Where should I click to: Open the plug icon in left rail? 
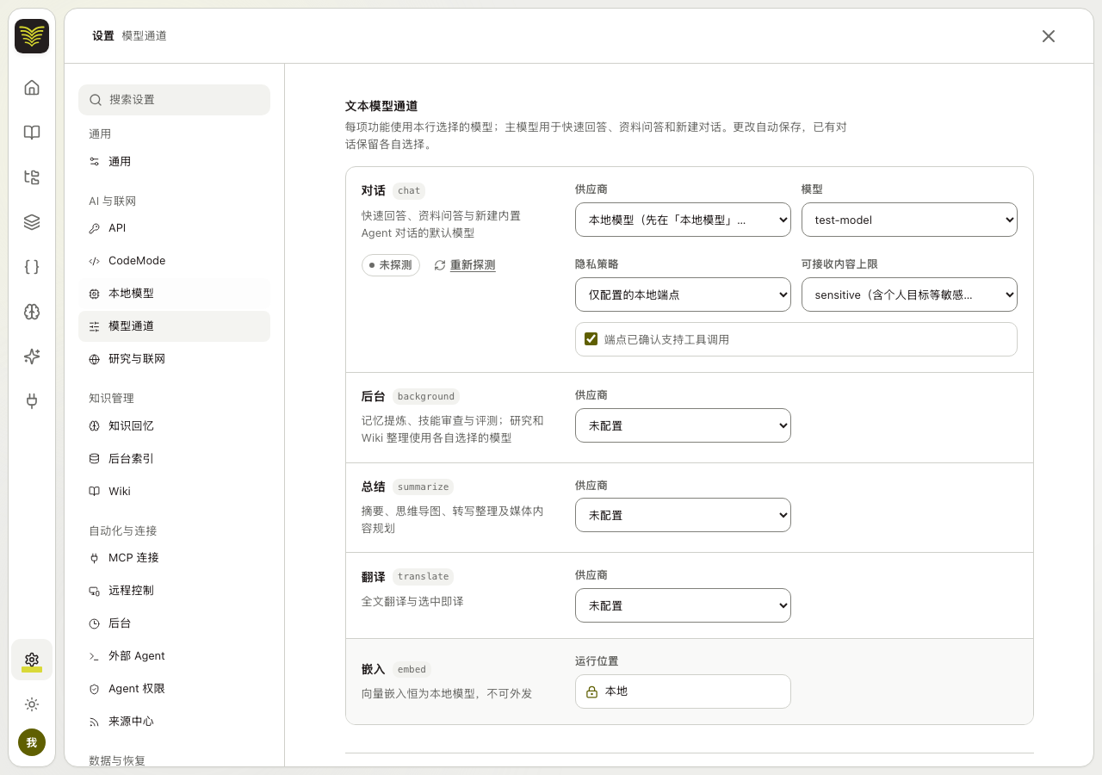coord(32,400)
